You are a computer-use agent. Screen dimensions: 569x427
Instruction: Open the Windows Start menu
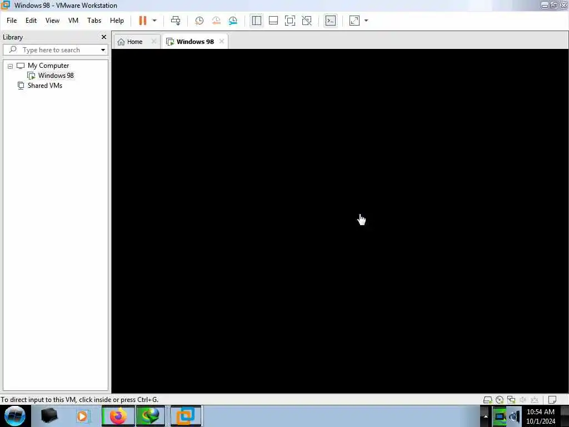click(x=15, y=416)
